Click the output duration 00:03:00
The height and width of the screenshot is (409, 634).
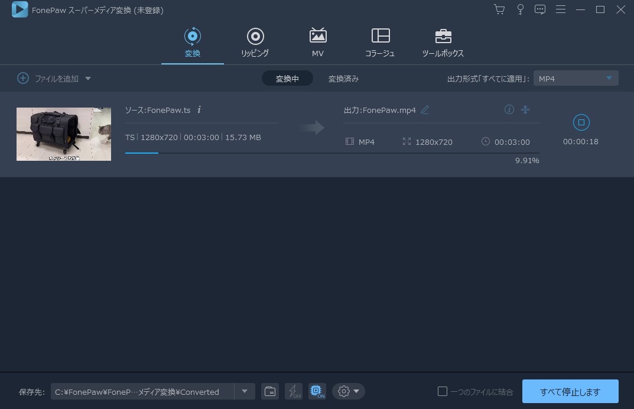point(512,142)
